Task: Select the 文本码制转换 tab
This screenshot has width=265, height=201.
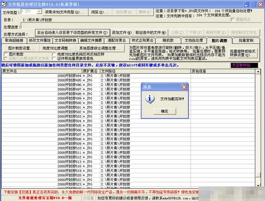Action: click(66, 40)
